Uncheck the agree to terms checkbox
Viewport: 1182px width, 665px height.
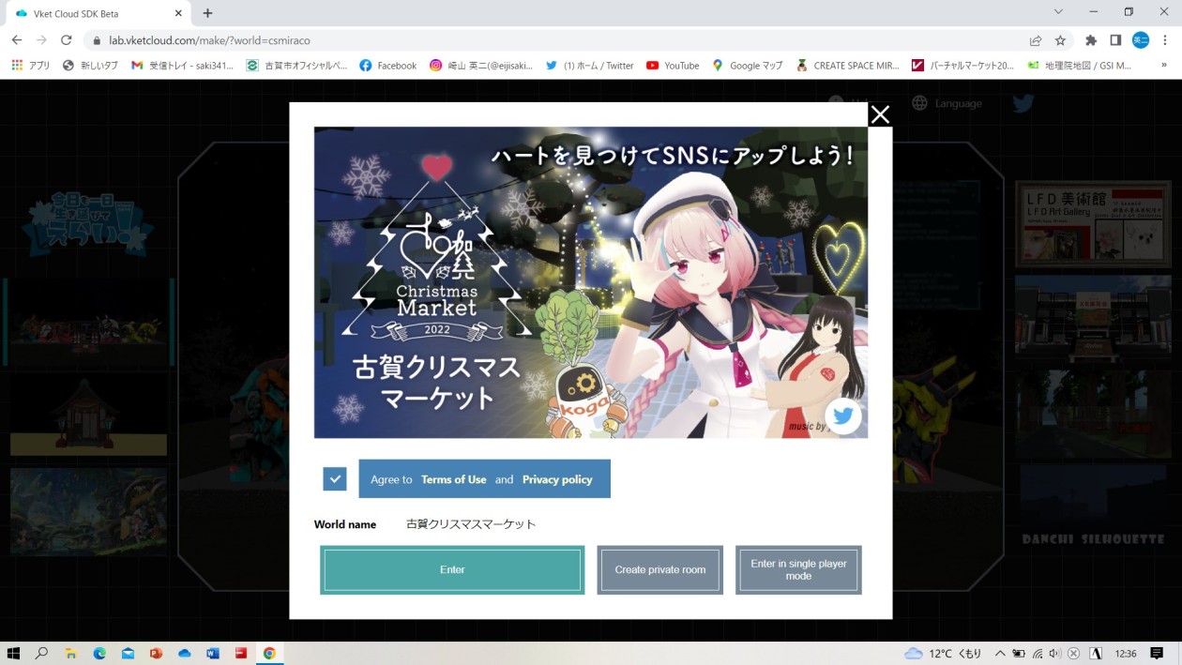(x=335, y=478)
